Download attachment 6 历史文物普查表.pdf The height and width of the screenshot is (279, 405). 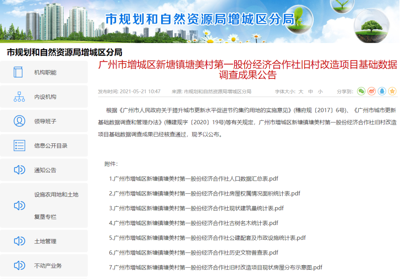point(193,252)
